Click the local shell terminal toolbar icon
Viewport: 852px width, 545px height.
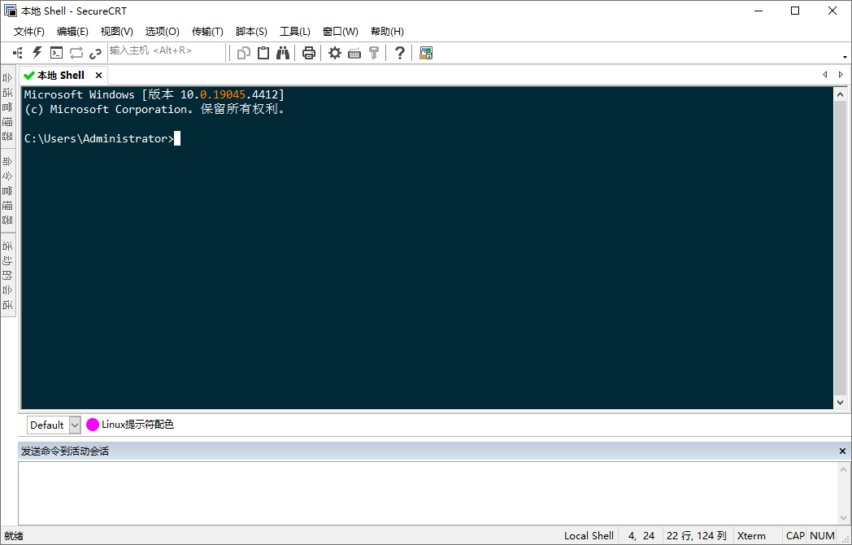56,53
